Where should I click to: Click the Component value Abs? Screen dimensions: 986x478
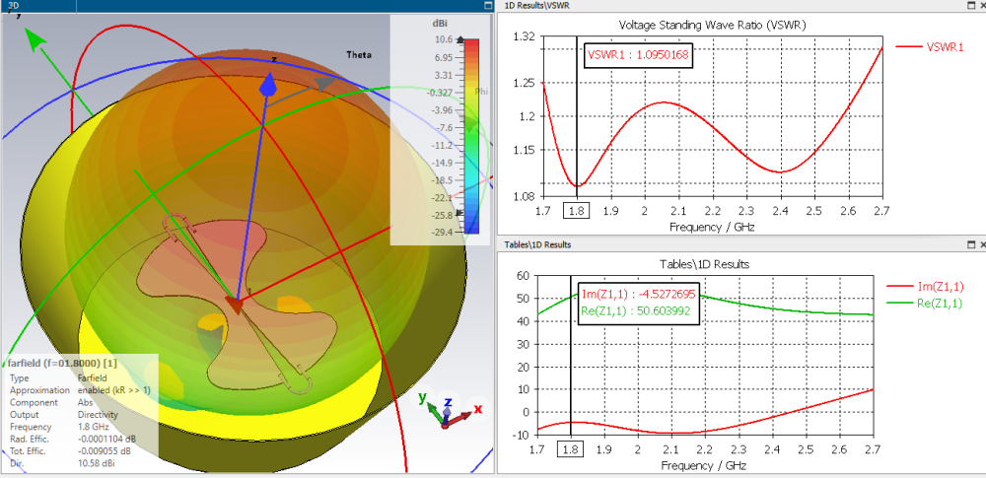[x=84, y=402]
